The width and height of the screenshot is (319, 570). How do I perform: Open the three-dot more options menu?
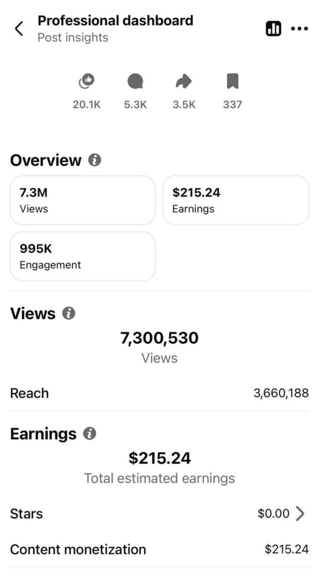300,29
